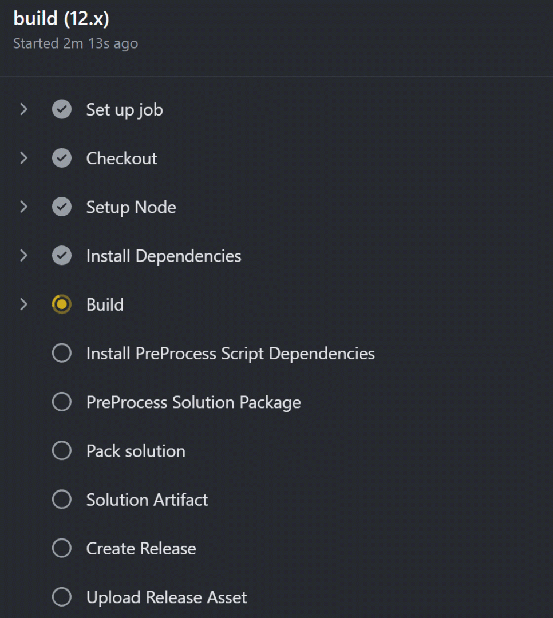This screenshot has width=553, height=618.
Task: Click the queued circle icon beside Create Release
Action: click(62, 548)
